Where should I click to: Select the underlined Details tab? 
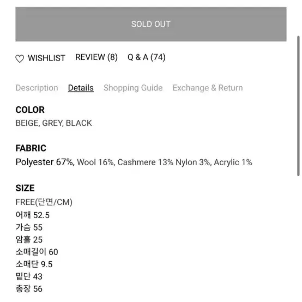[x=81, y=88]
